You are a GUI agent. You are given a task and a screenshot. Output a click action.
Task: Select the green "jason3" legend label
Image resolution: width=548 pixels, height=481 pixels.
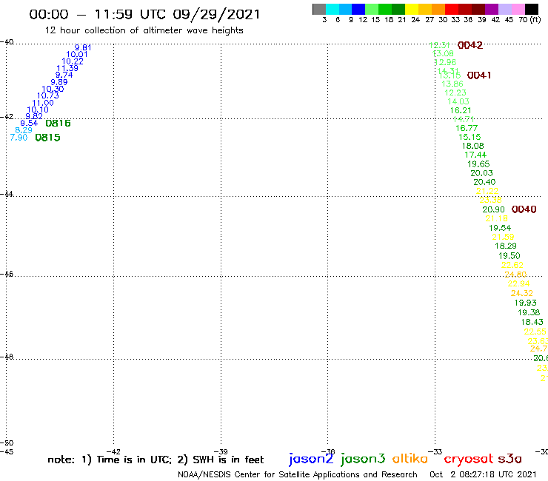tap(362, 459)
